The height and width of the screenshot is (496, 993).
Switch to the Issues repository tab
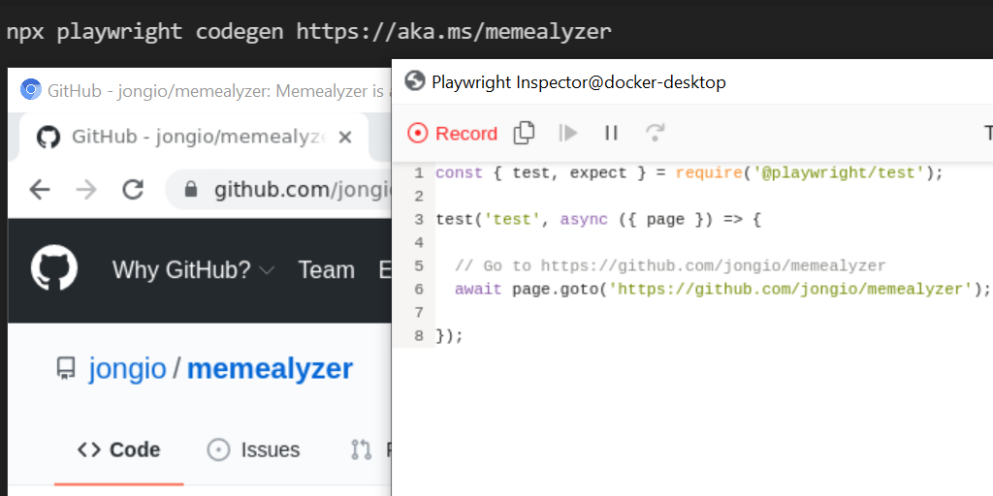click(254, 449)
